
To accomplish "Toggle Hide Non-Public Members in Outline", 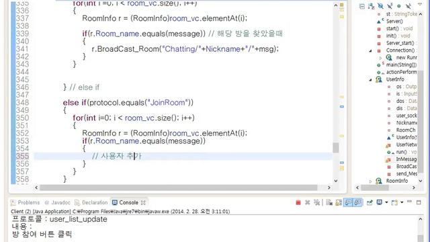I will click(399, 6).
